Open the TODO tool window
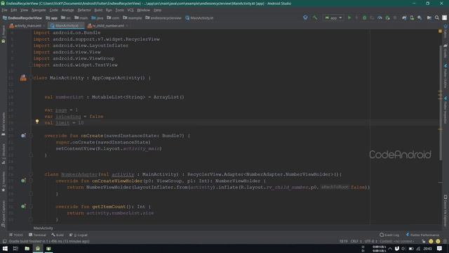This screenshot has height=253, width=449. [x=15, y=235]
